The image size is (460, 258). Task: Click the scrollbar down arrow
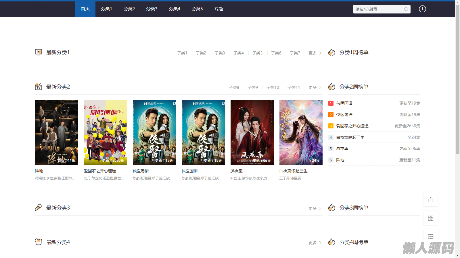pyautogui.click(x=458, y=256)
